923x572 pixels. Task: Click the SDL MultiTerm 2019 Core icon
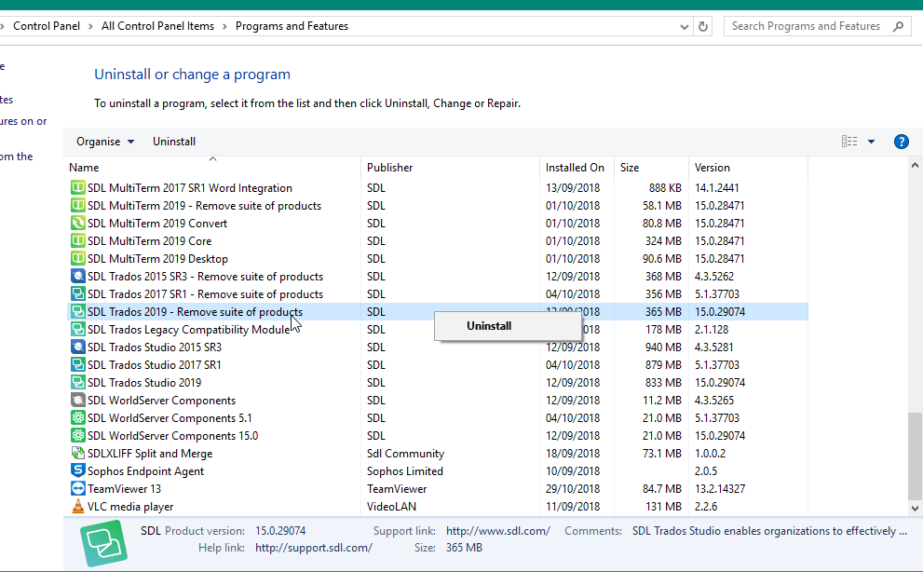click(77, 241)
